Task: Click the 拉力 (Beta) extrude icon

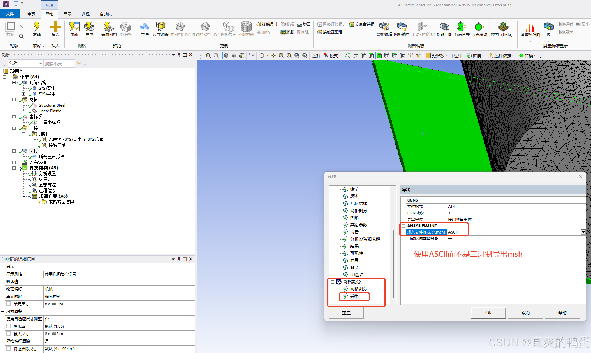Action: point(502,28)
